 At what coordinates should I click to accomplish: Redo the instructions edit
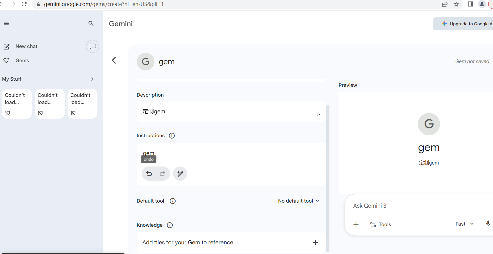(x=162, y=174)
